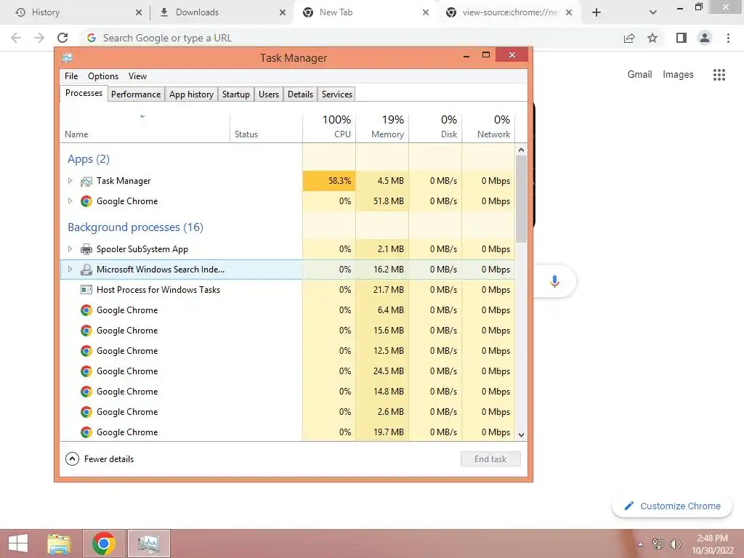
Task: Click the process list scroll up arrow
Action: point(521,150)
